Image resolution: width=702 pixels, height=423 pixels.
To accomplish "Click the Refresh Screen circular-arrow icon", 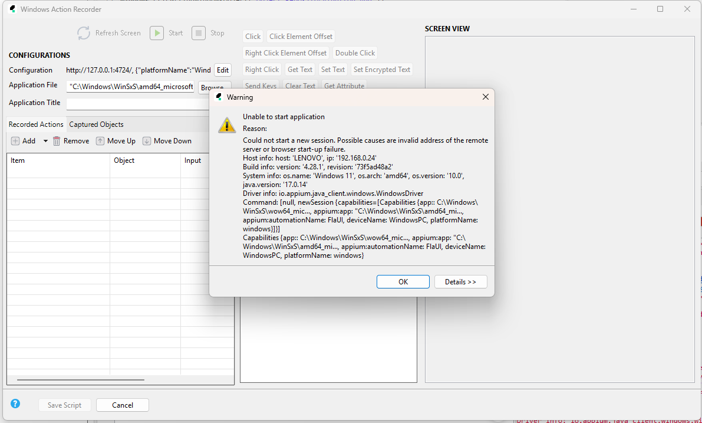I will (x=83, y=33).
